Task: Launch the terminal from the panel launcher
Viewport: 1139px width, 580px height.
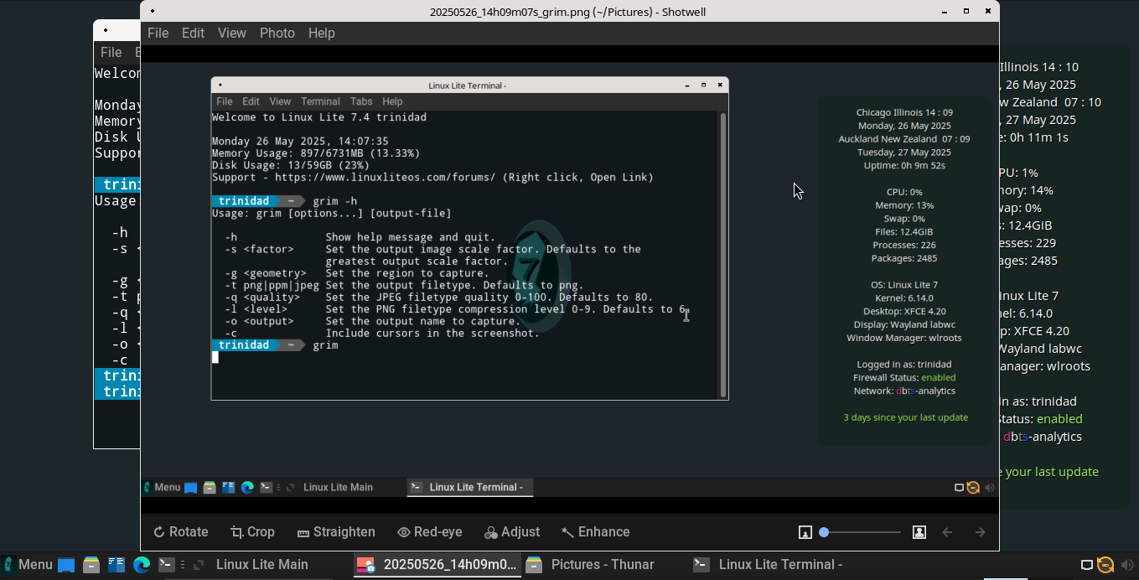Action: [x=167, y=565]
